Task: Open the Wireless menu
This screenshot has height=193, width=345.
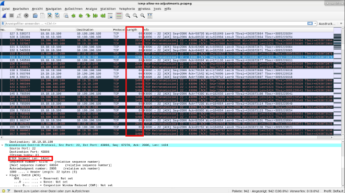Action: (x=144, y=9)
